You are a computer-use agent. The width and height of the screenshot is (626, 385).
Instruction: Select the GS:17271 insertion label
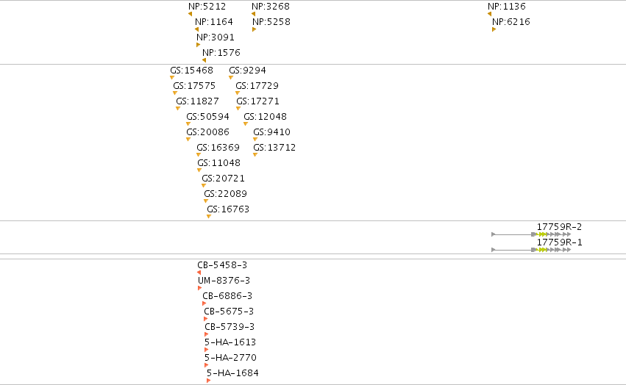click(x=258, y=101)
